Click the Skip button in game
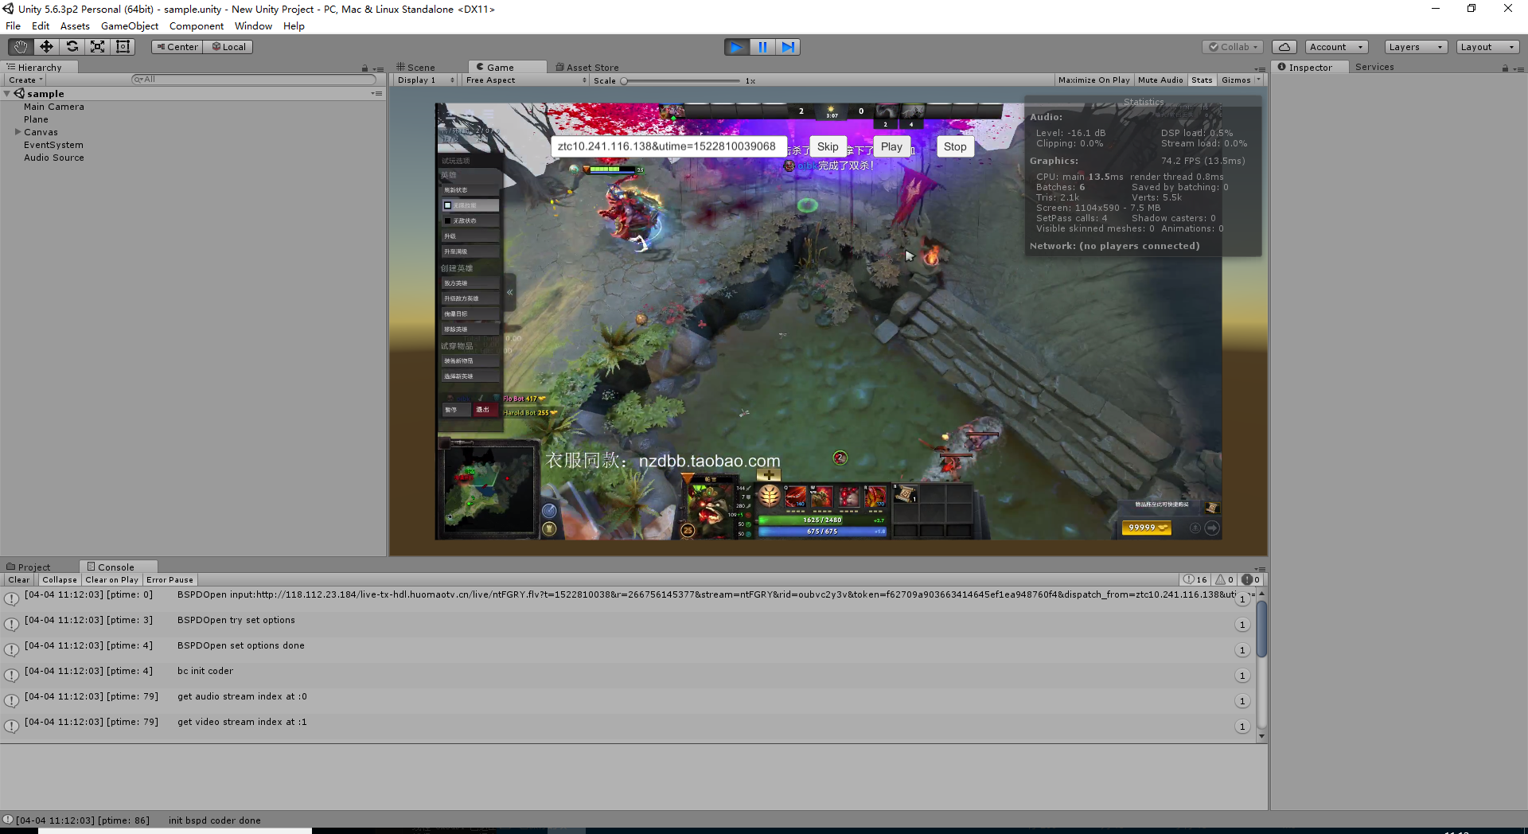This screenshot has width=1528, height=834. coord(828,146)
